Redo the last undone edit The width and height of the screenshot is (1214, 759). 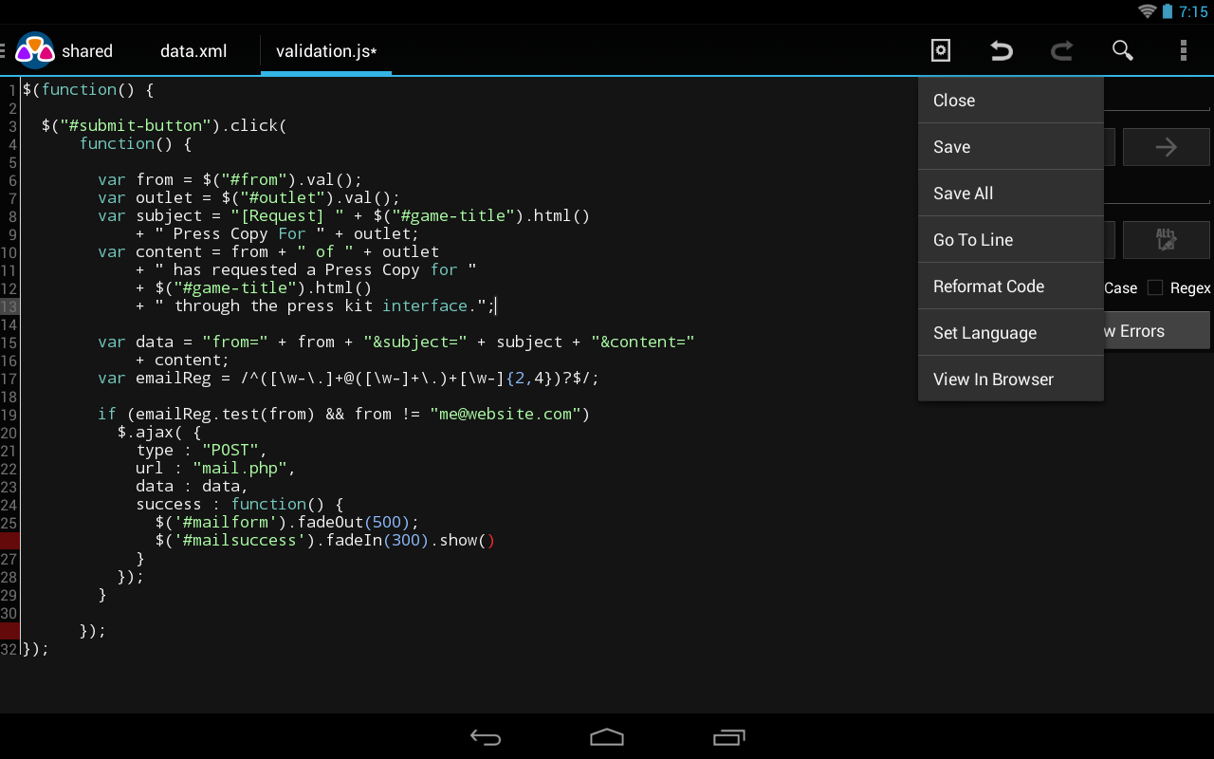coord(1061,50)
